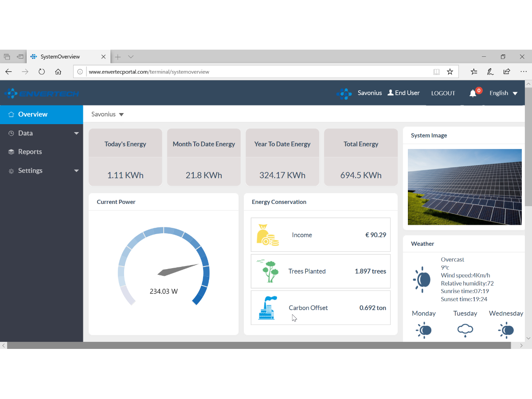Click the Trees Planted tree icon
This screenshot has height=399, width=532.
268,271
